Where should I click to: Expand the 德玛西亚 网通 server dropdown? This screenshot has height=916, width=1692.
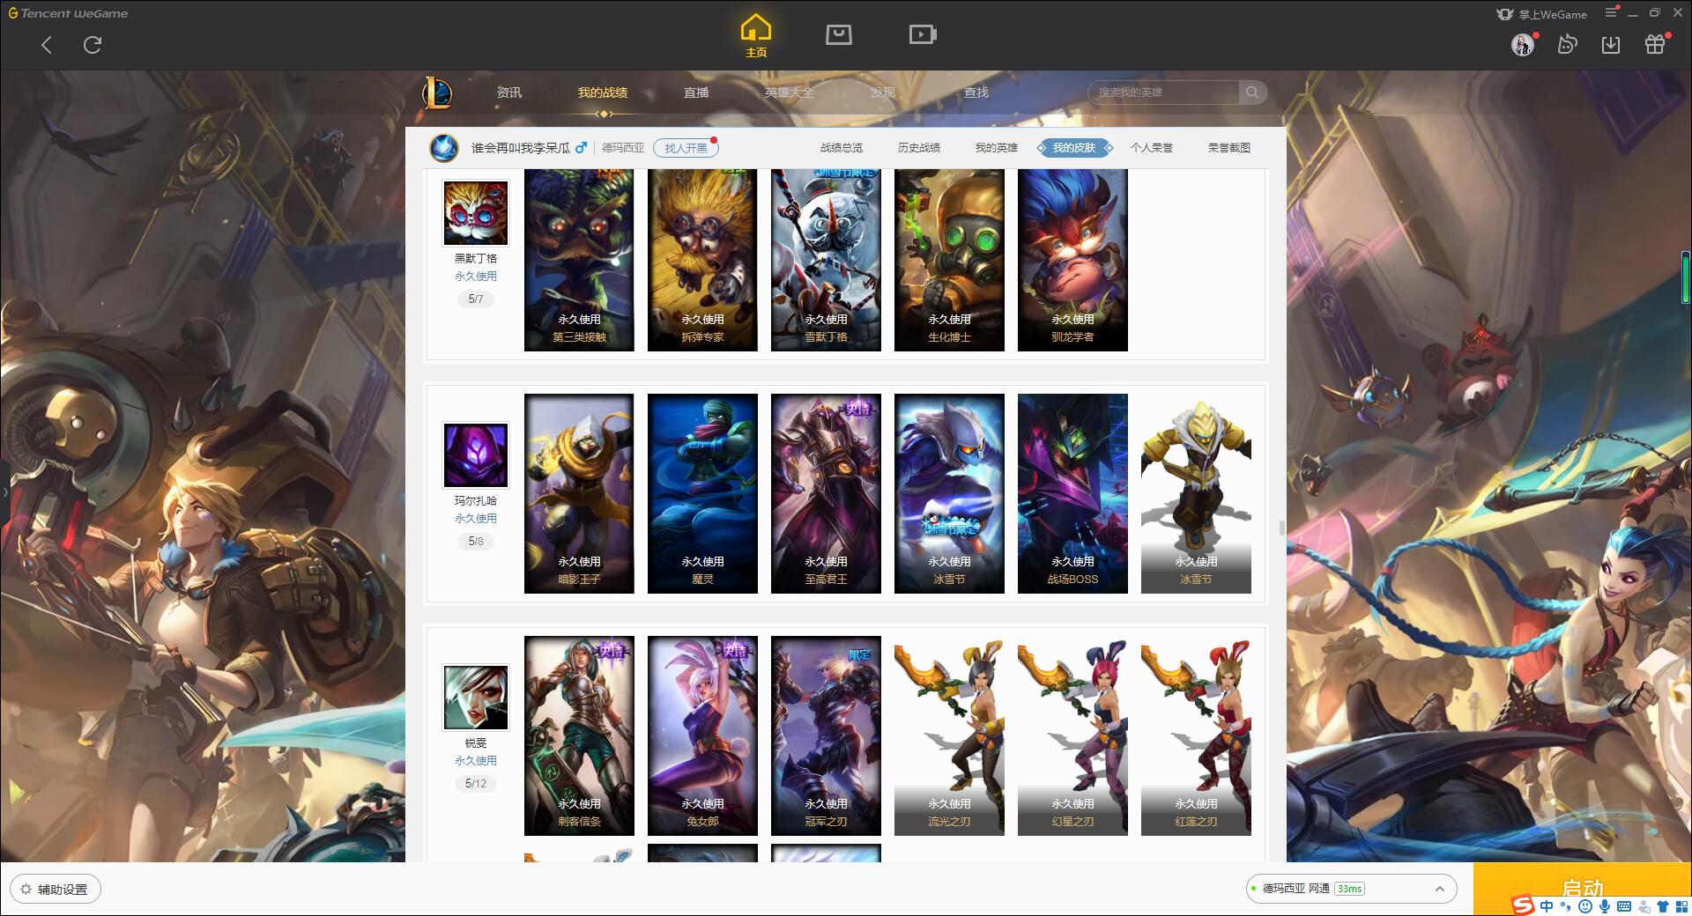click(1351, 889)
